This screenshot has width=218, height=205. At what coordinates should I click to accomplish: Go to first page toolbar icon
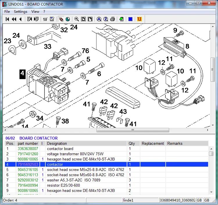point(7,19)
